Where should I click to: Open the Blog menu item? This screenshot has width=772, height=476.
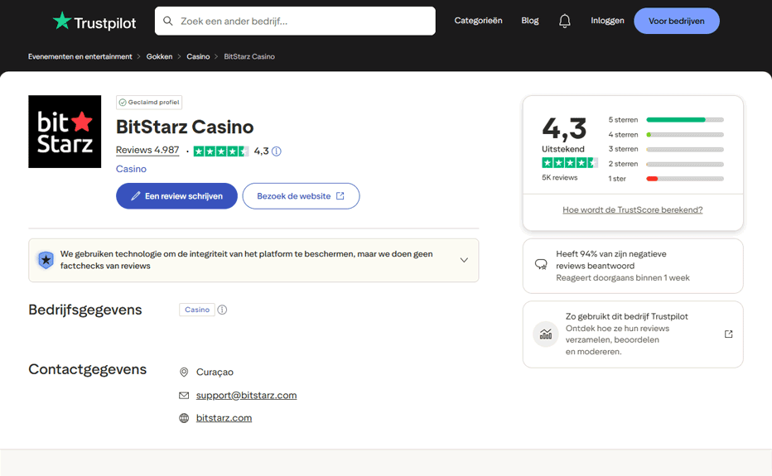click(x=530, y=21)
